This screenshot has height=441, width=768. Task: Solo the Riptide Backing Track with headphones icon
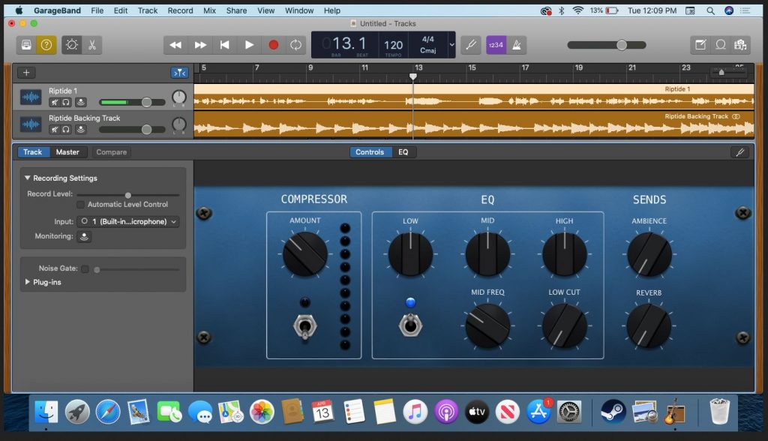pyautogui.click(x=64, y=129)
